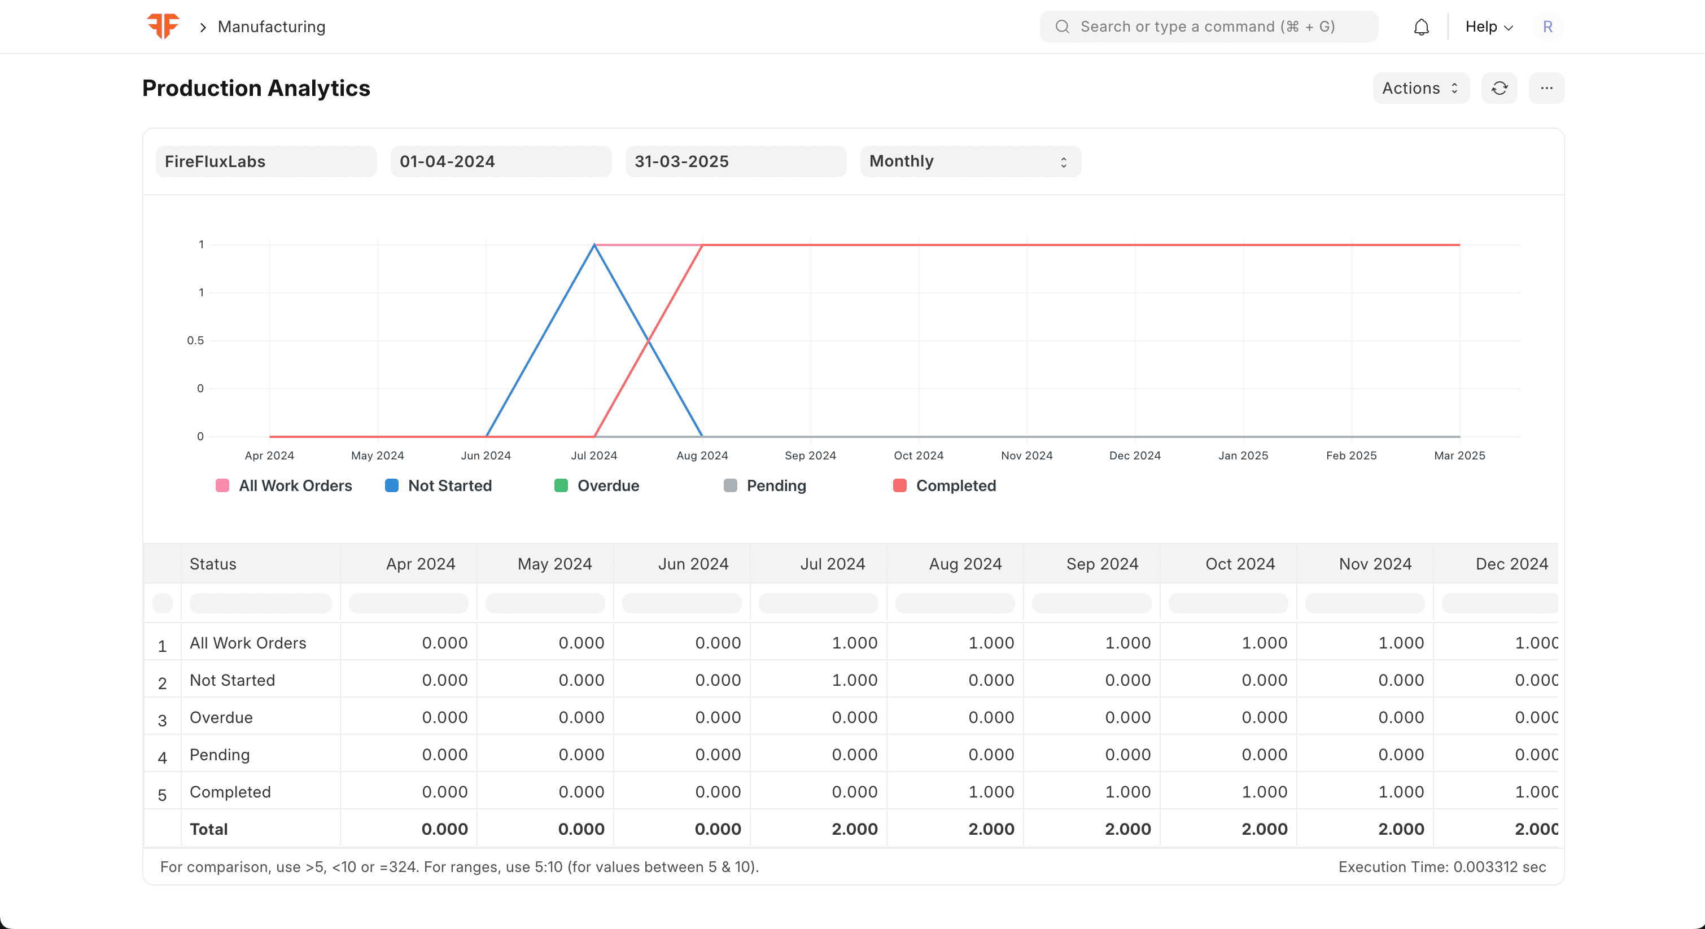The image size is (1705, 929).
Task: Click Mar 2025 chart axis label
Action: click(x=1459, y=455)
